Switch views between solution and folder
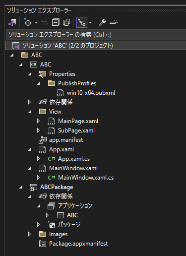 tap(12, 22)
